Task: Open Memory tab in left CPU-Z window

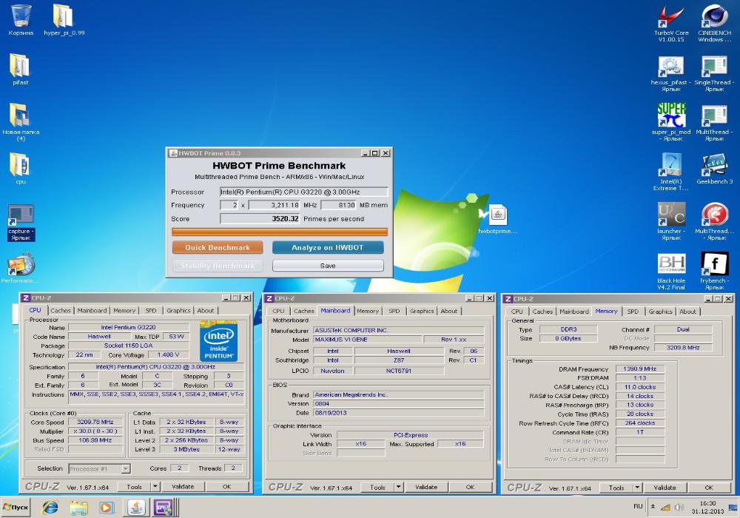Action: click(x=124, y=310)
